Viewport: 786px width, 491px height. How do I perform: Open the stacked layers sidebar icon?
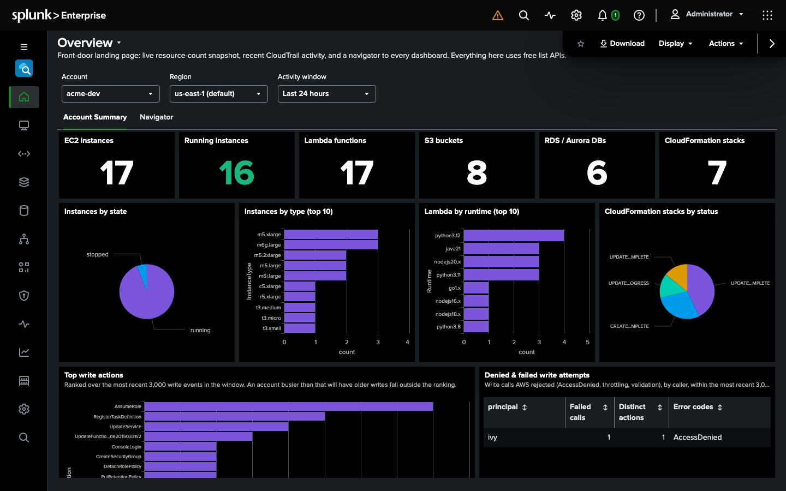(24, 182)
